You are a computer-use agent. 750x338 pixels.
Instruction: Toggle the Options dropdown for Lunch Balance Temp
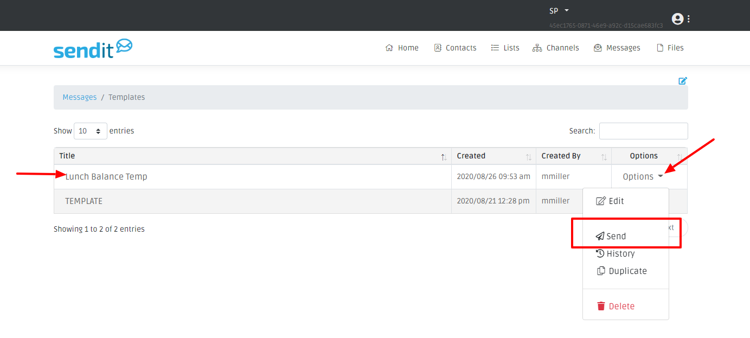click(x=643, y=176)
